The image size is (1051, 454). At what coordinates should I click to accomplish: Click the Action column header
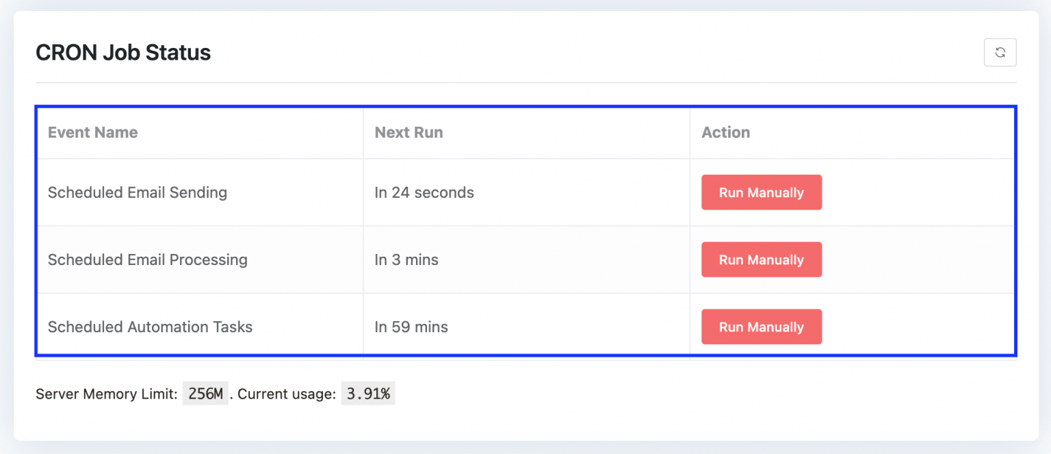(x=725, y=132)
